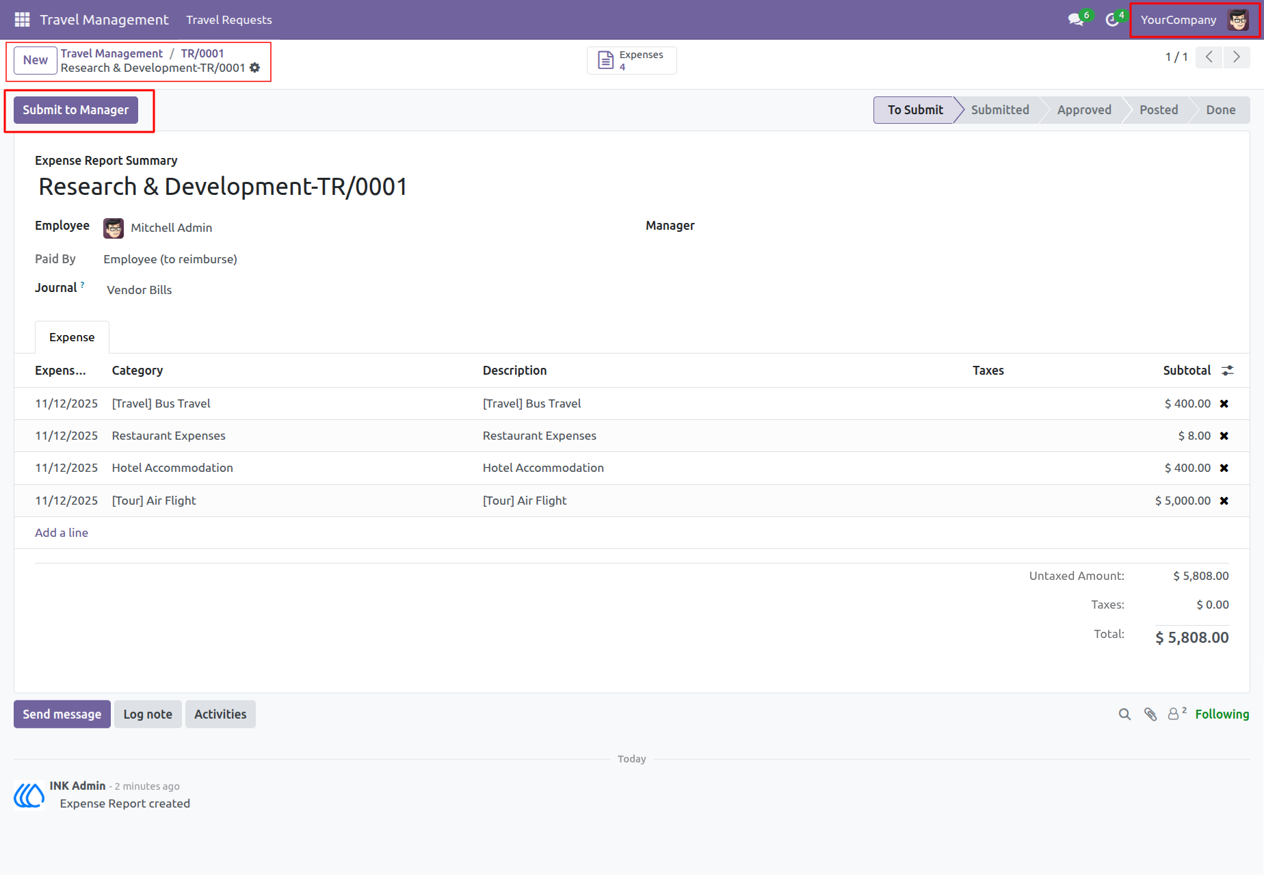
Task: Go to previous record arrow
Action: point(1209,57)
